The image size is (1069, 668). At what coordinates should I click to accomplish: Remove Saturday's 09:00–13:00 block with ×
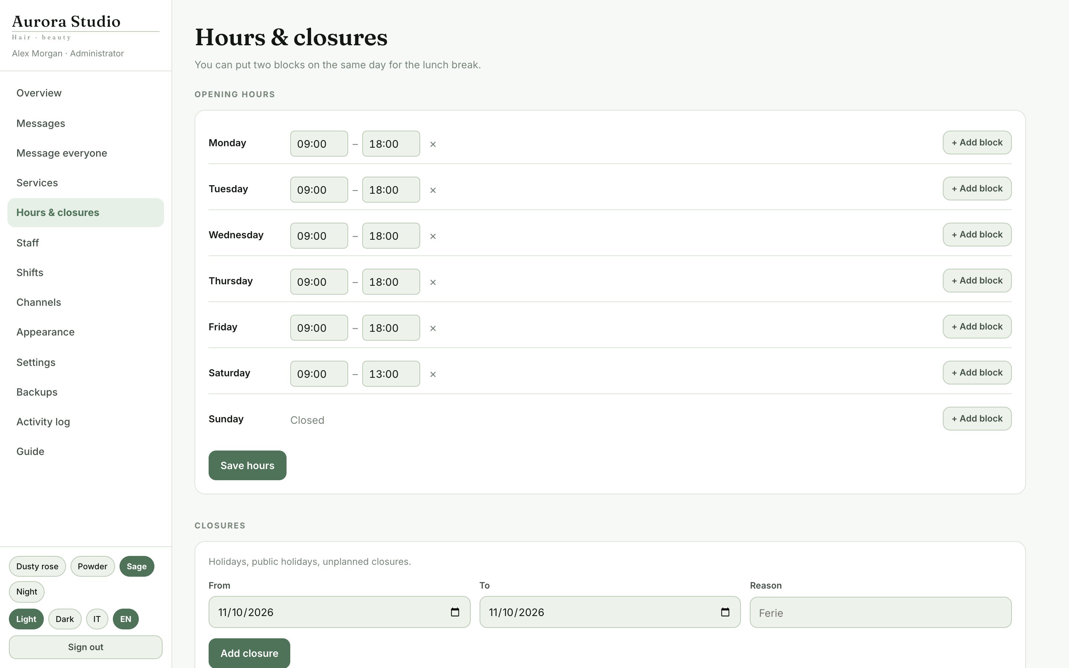tap(433, 374)
